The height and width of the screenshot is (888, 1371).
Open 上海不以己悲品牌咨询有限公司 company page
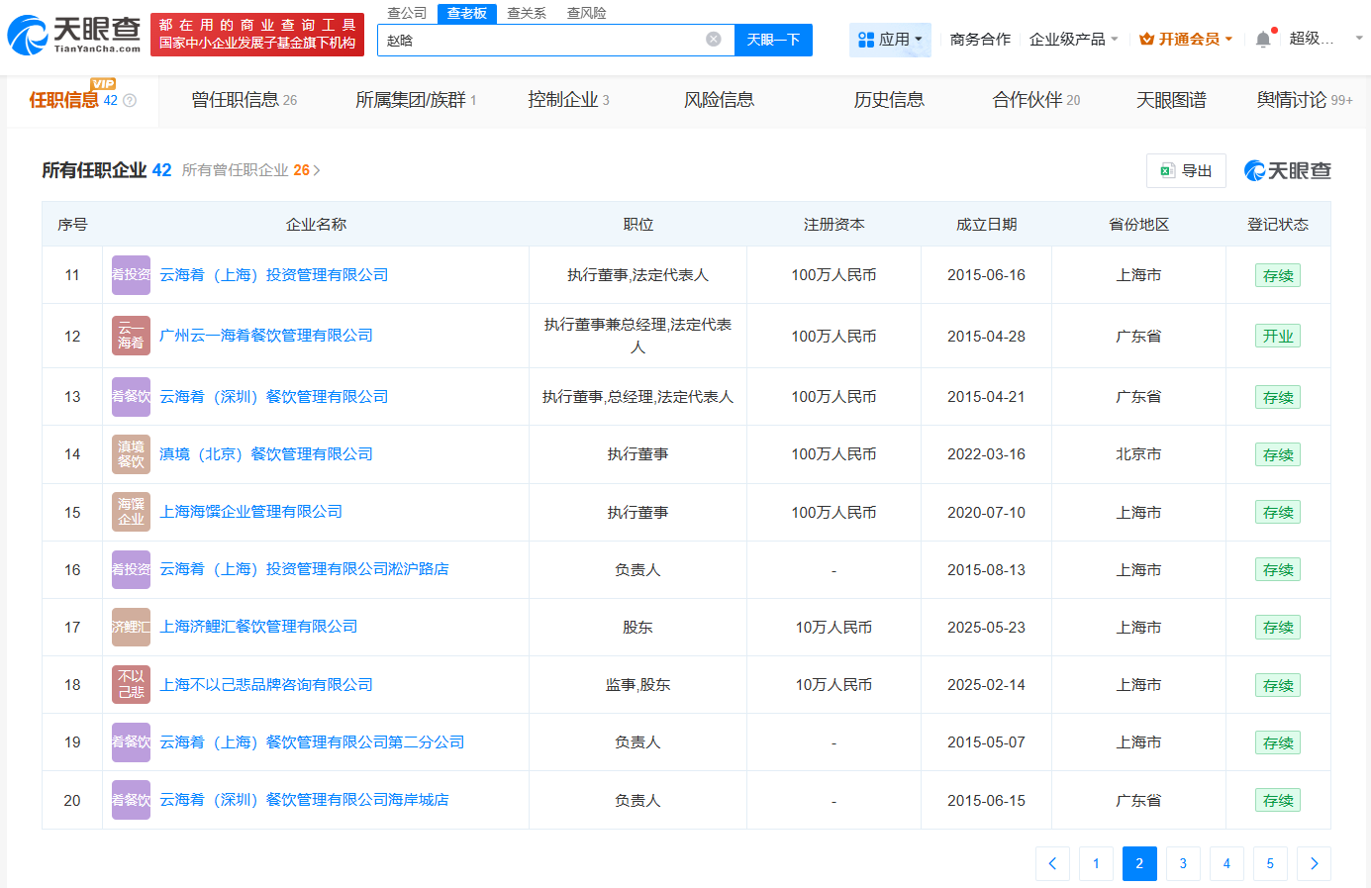(266, 684)
